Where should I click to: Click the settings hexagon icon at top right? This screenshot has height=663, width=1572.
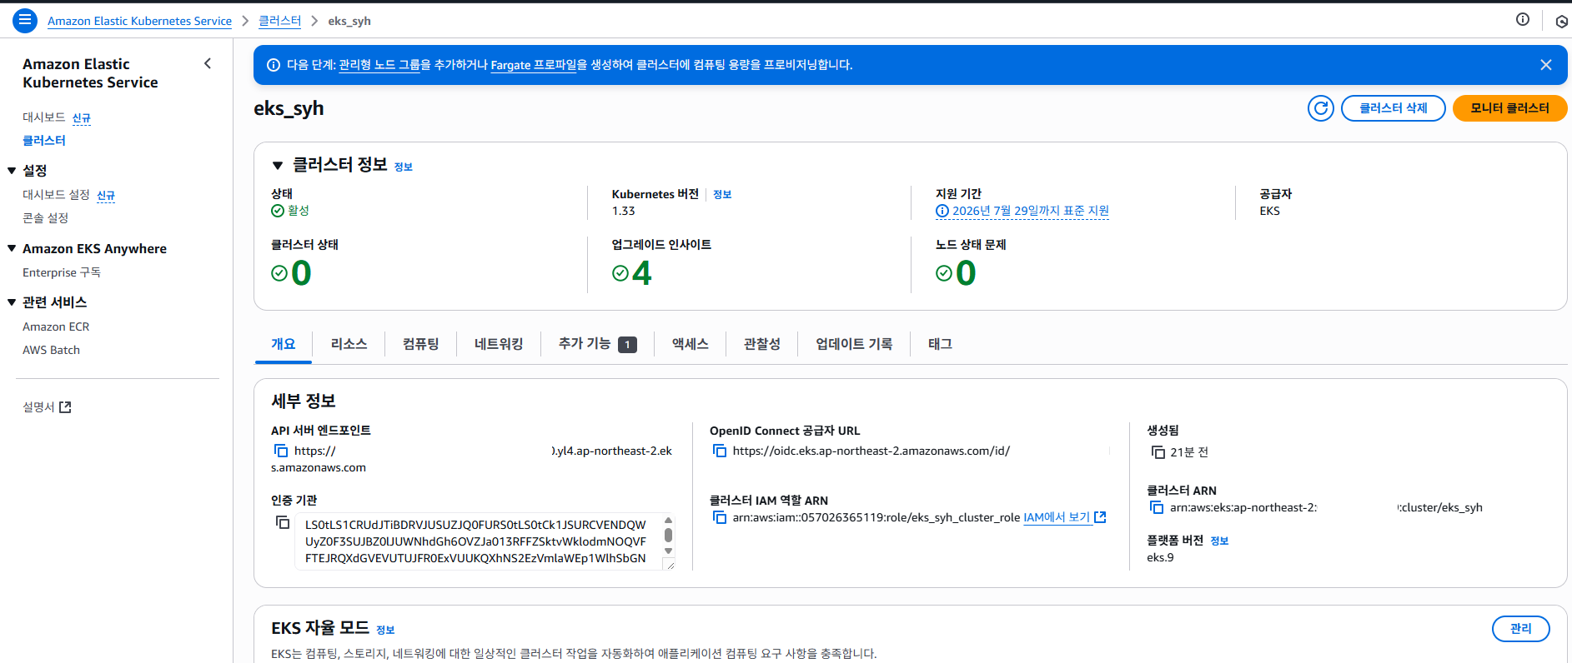tap(1562, 22)
